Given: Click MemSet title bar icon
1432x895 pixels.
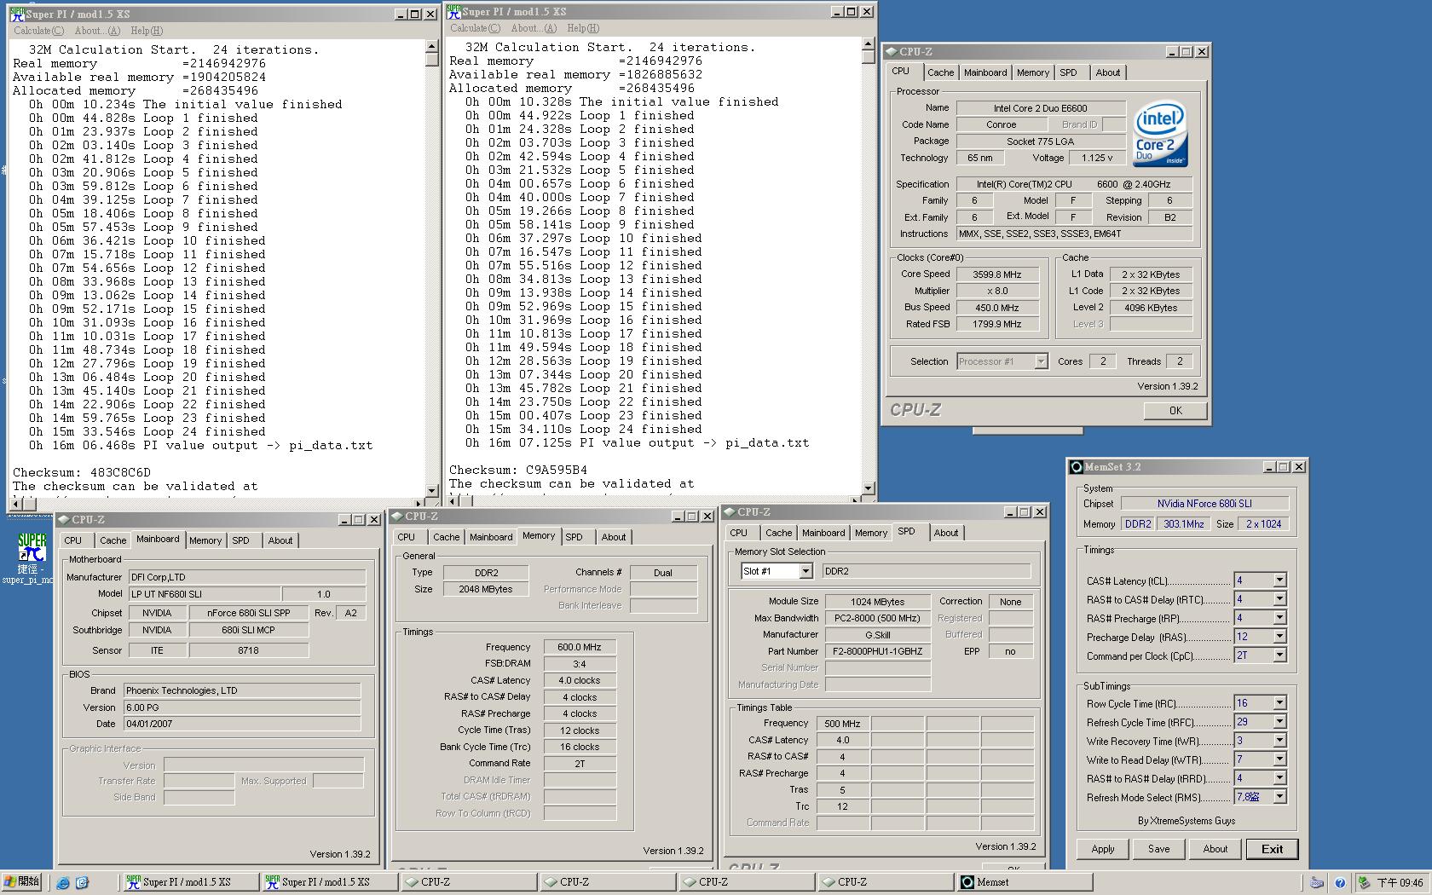Looking at the screenshot, I should [1077, 467].
